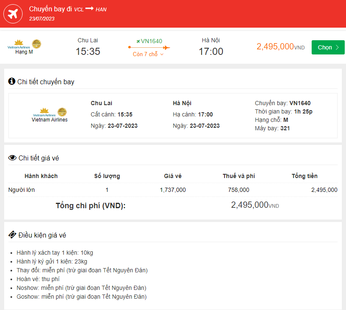Click the info icon next to Chi tiết chuyến bay
The image size is (346, 310).
tap(12, 81)
